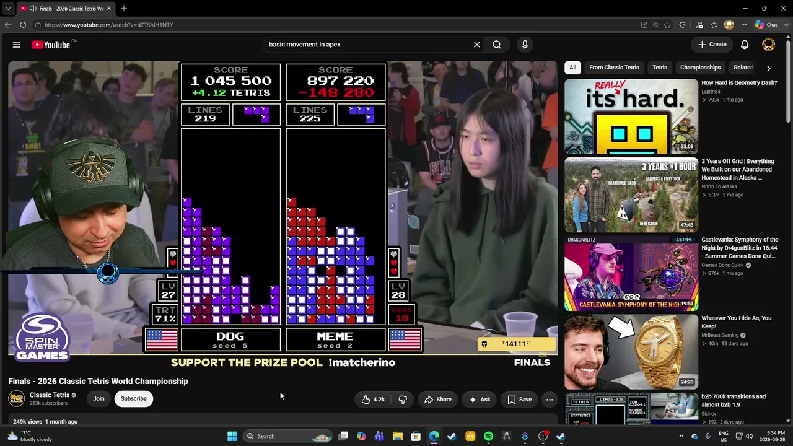The image size is (793, 446).
Task: Show hidden system tray icons
Action: tap(681, 436)
